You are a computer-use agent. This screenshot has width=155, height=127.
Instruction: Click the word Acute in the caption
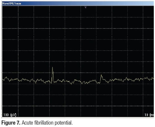(x=27, y=123)
